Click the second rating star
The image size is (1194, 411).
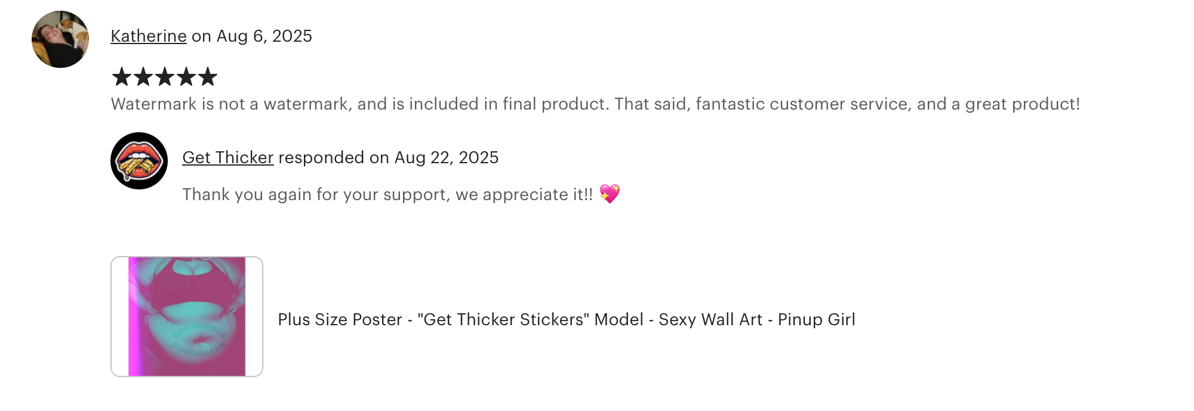click(x=143, y=77)
